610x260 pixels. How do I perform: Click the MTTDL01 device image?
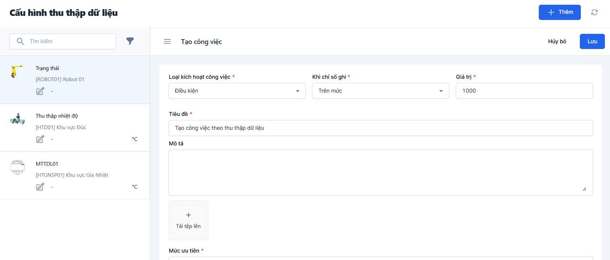pos(18,167)
